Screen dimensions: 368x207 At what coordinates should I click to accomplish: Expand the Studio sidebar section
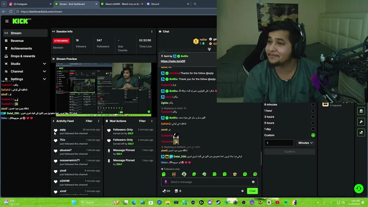tap(26, 64)
